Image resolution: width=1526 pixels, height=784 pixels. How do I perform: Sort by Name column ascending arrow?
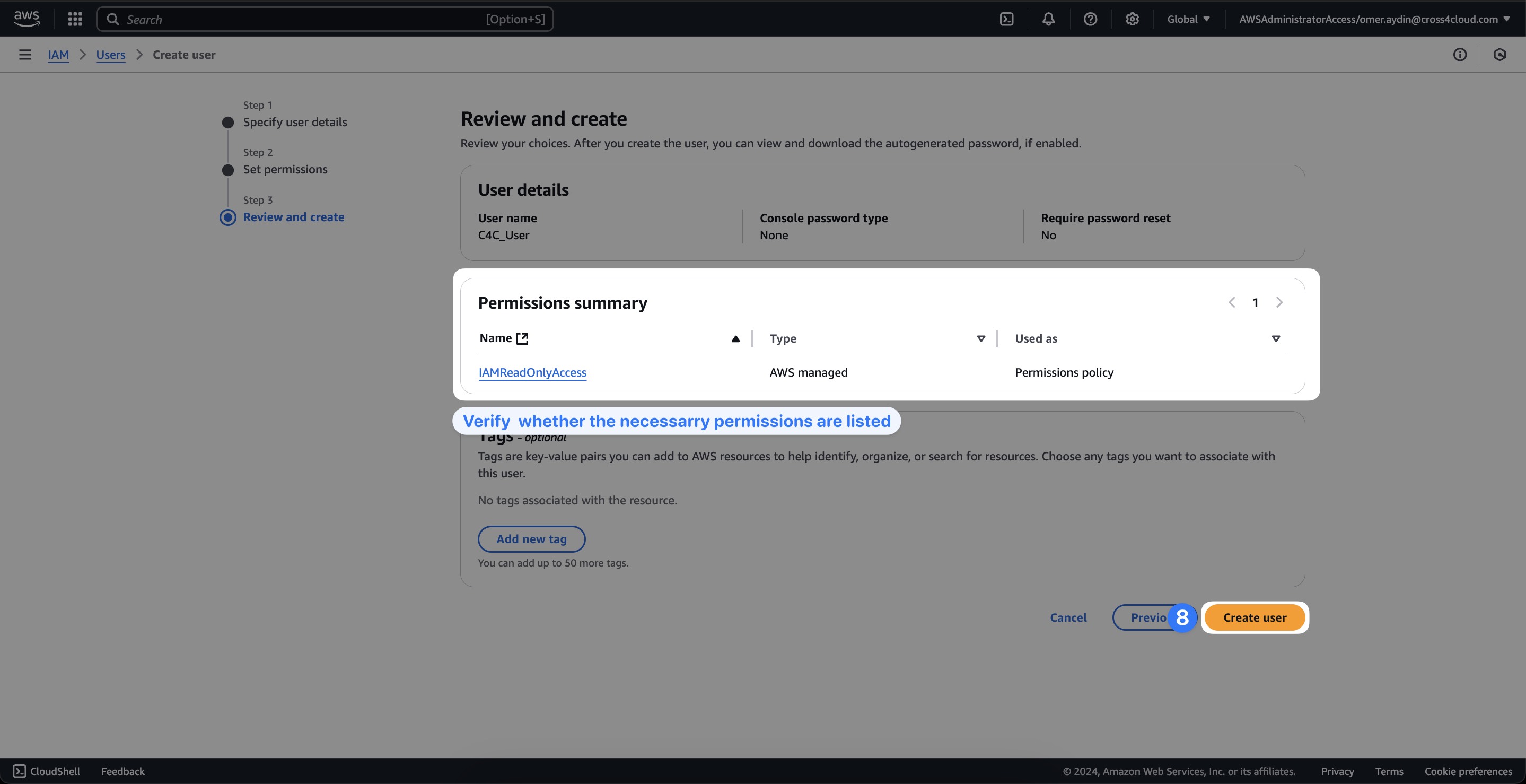(x=735, y=339)
